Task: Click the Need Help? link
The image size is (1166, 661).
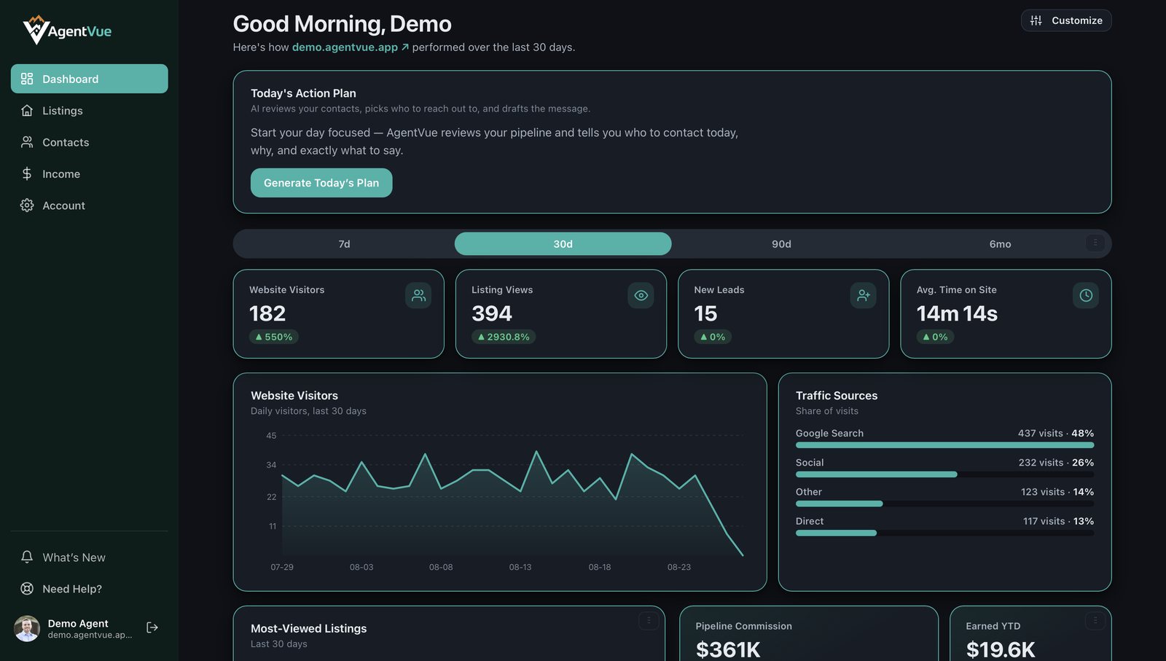Action: coord(89,589)
